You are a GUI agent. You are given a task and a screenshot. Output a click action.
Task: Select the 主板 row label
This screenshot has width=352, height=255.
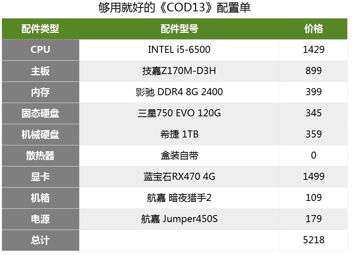click(40, 71)
